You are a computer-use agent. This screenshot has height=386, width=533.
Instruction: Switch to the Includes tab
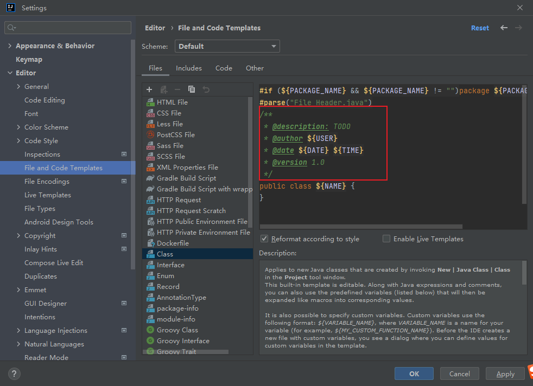[x=189, y=68]
